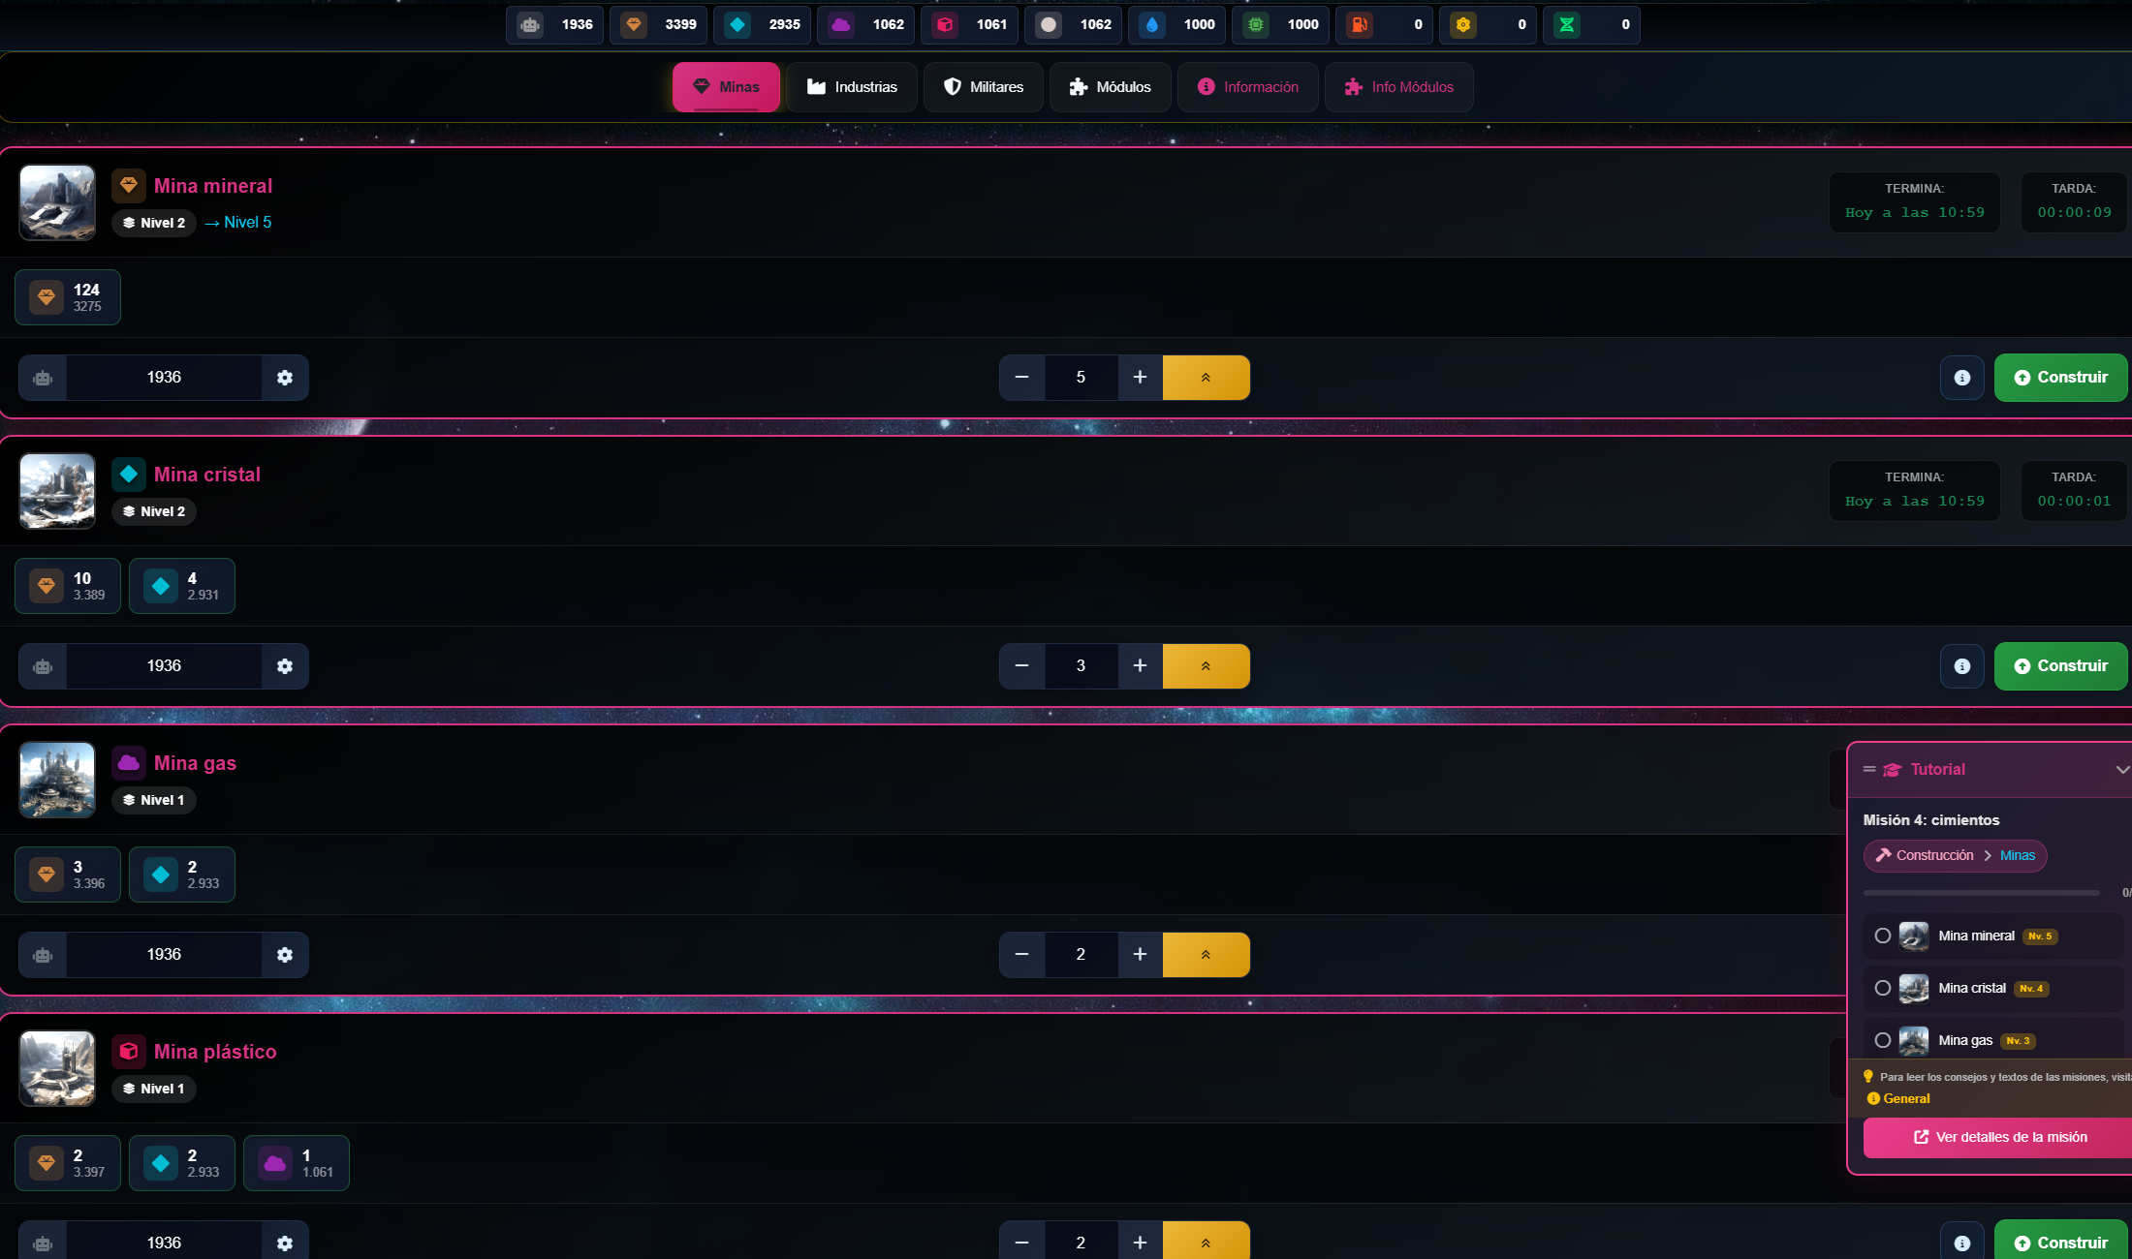Click Construir for Mina cristal
This screenshot has height=1259, width=2132.
point(2061,666)
